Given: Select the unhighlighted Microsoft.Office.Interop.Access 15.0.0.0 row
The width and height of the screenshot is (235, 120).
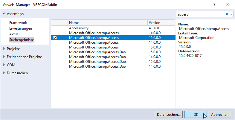Looking at the screenshot, I should click(x=113, y=47).
